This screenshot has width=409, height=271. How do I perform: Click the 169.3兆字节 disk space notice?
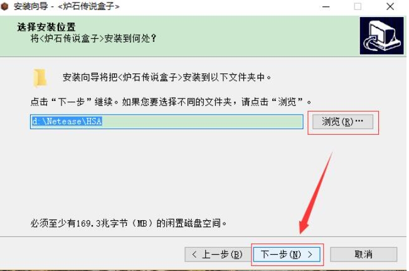(129, 223)
